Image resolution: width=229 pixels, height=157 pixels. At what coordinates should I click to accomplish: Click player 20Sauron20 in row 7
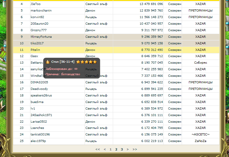39,24
